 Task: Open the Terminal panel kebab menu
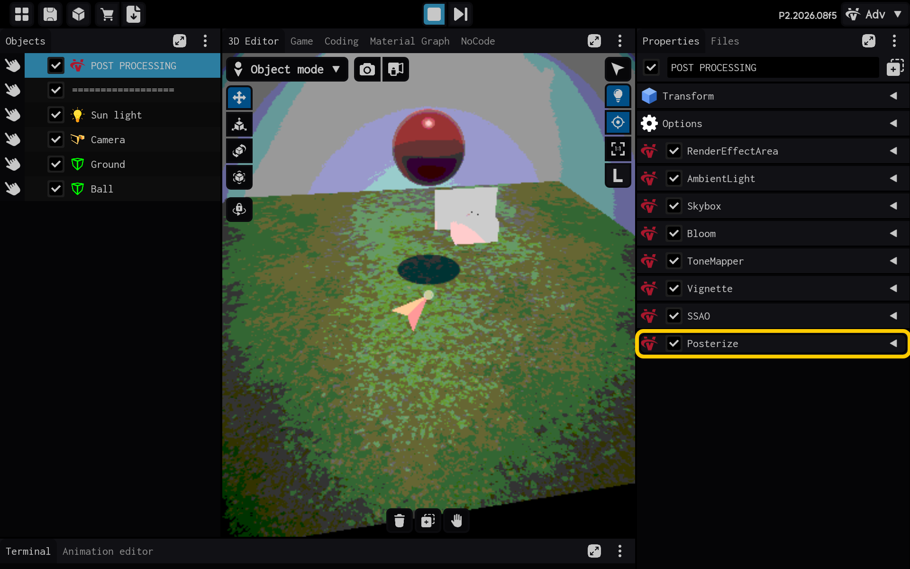point(620,551)
